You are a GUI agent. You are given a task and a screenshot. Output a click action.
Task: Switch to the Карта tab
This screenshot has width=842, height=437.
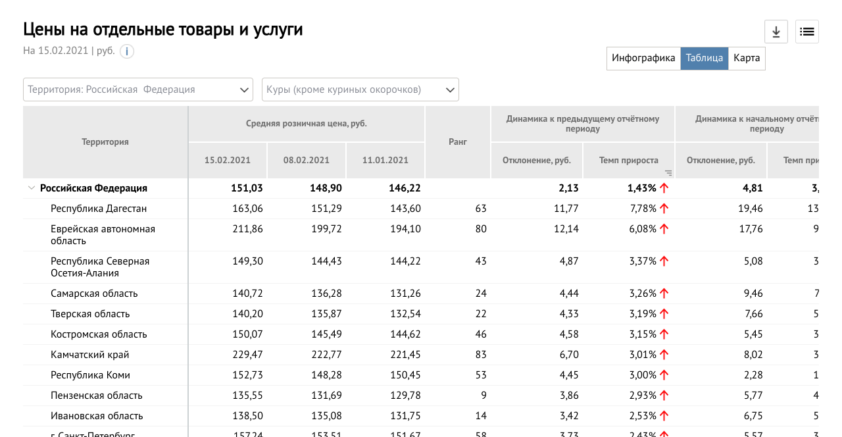click(747, 58)
